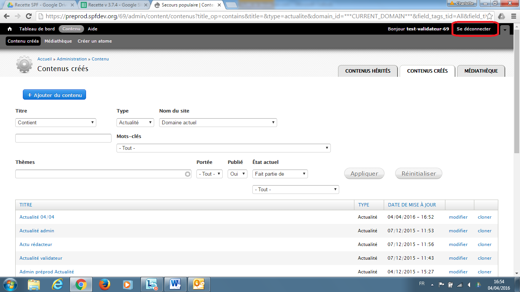The height and width of the screenshot is (292, 520).
Task: Reload the page using browser refresh icon
Action: [29, 16]
